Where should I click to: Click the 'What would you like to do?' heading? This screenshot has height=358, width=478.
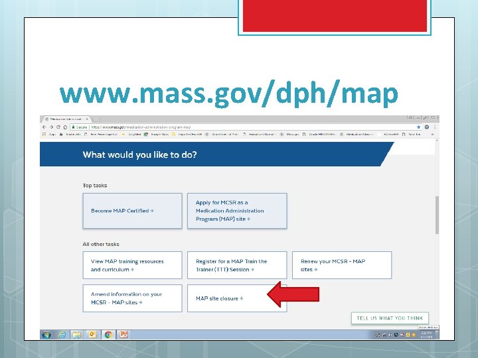[139, 154]
